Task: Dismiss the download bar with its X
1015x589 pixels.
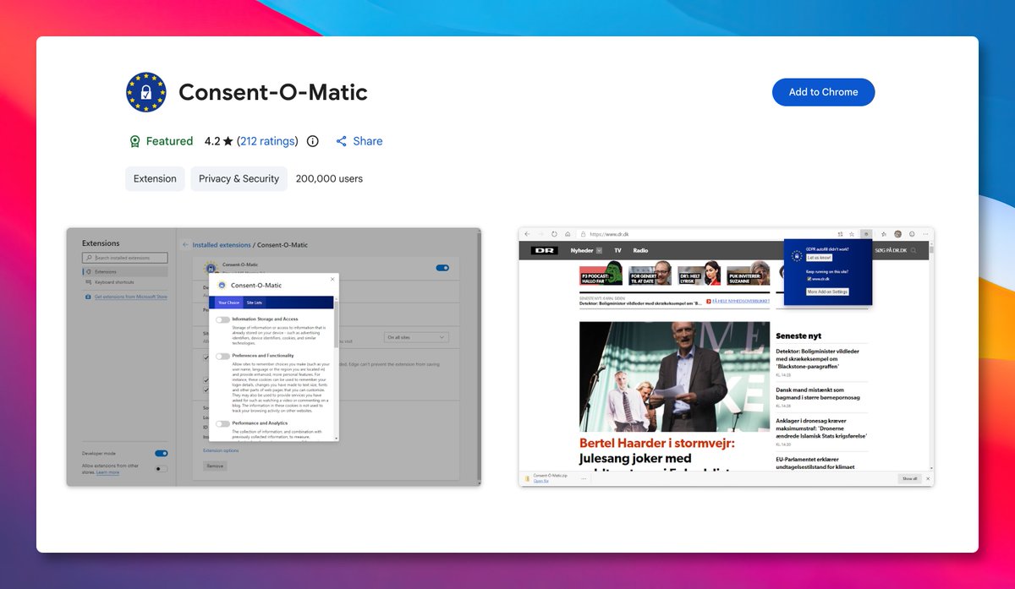Action: click(x=928, y=478)
